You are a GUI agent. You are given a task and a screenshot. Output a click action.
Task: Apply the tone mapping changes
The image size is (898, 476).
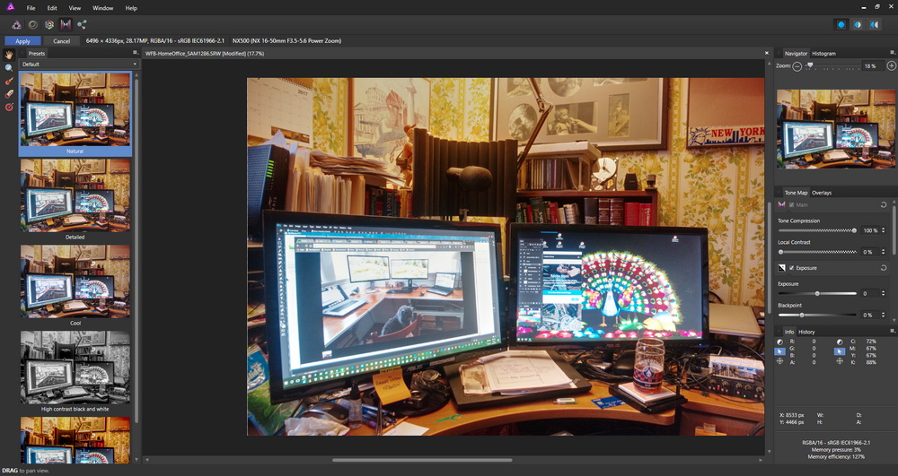tap(23, 41)
